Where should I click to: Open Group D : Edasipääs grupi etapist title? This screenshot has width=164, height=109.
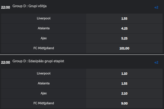click(x=38, y=61)
